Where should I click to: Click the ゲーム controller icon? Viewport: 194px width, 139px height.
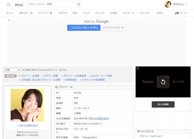[177, 13]
